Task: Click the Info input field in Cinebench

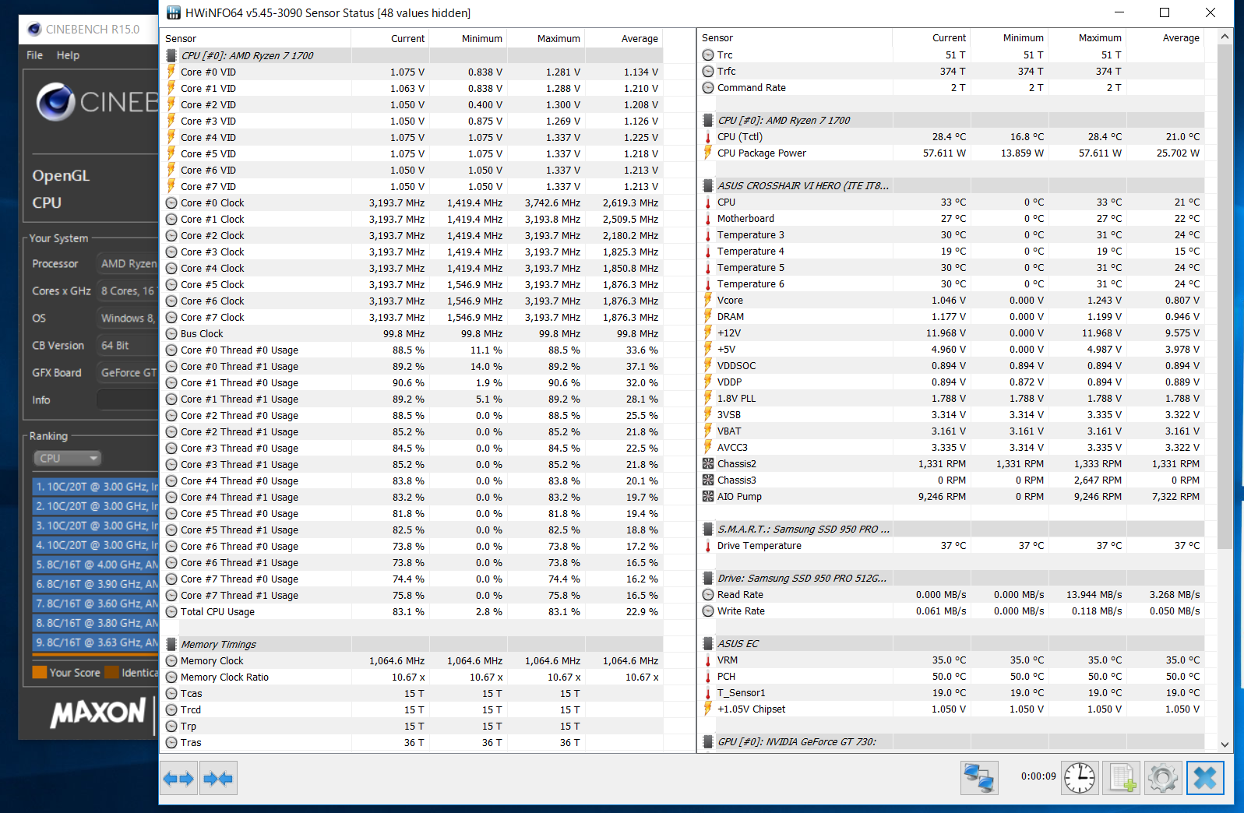Action: [127, 400]
